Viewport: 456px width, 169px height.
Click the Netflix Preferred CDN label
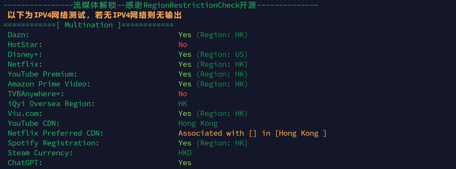point(55,133)
